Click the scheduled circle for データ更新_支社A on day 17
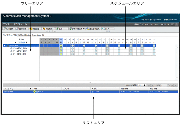Image resolution: width=181 pixels, height=126 pixels. pyautogui.click(x=84, y=48)
